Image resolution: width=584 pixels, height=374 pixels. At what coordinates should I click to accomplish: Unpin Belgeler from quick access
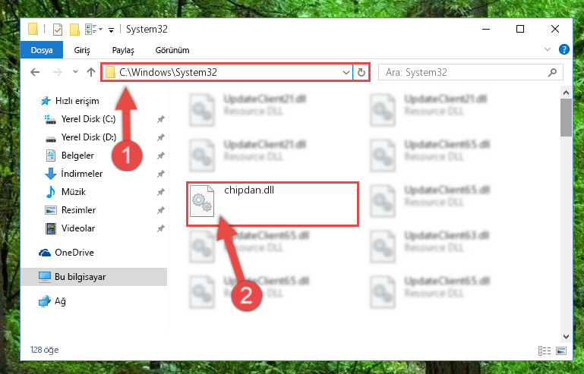160,156
